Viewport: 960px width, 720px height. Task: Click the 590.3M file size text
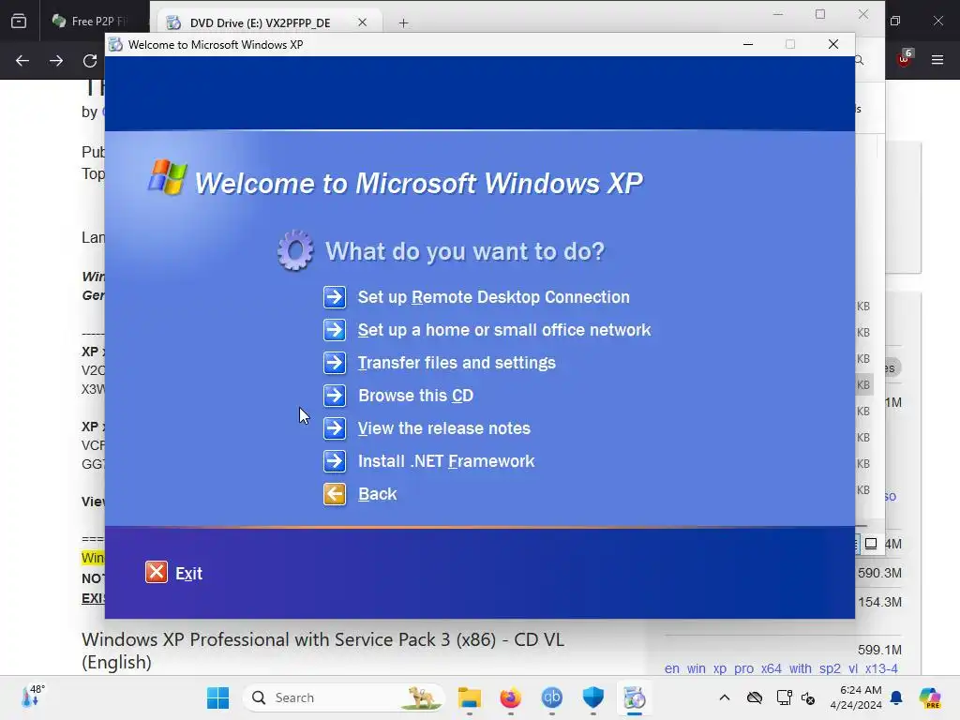(879, 573)
